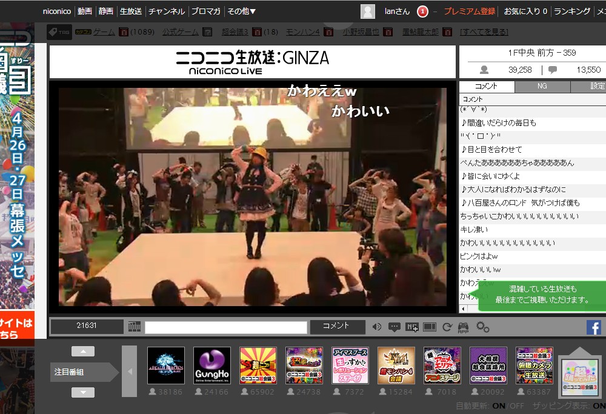
Task: Reload the player with refresh icon
Action: click(447, 327)
